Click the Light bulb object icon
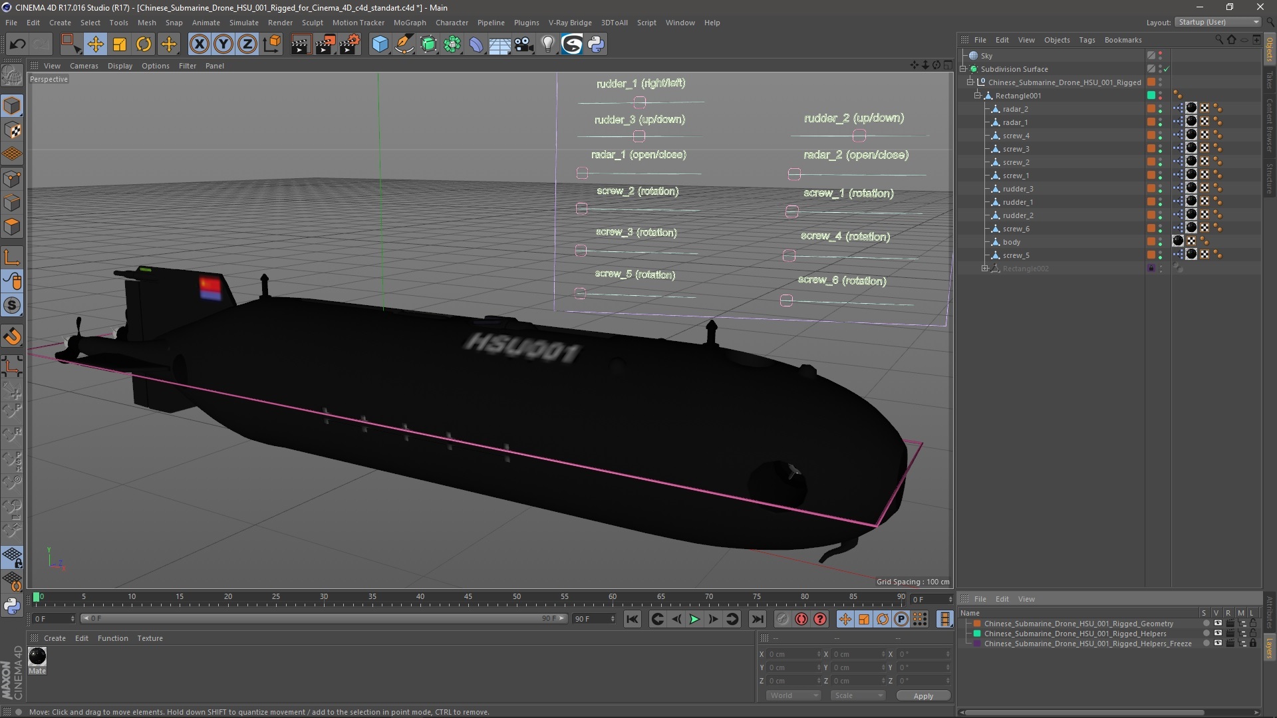Viewport: 1277px width, 718px height. pyautogui.click(x=547, y=45)
